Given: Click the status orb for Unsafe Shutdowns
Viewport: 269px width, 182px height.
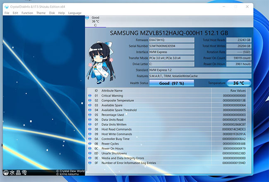Looking at the screenshot, I should 90,153.
